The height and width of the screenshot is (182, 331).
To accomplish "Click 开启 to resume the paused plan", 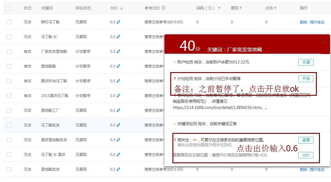I will pos(306,79).
